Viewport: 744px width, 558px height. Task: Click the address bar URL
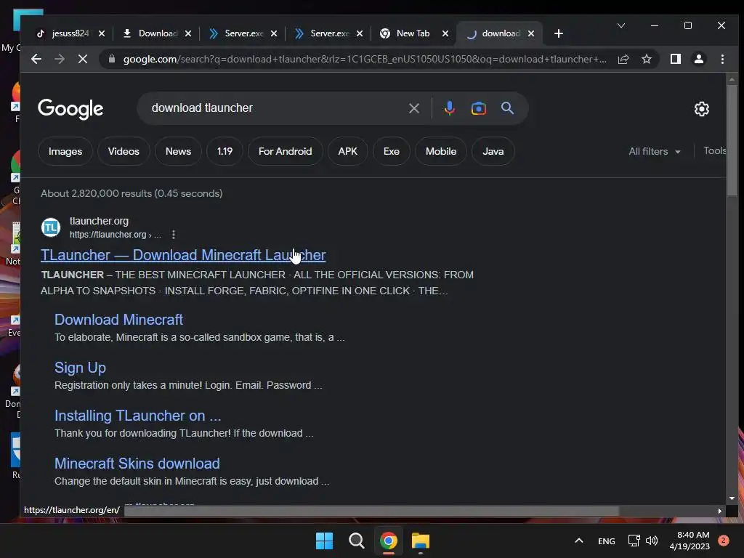point(365,60)
